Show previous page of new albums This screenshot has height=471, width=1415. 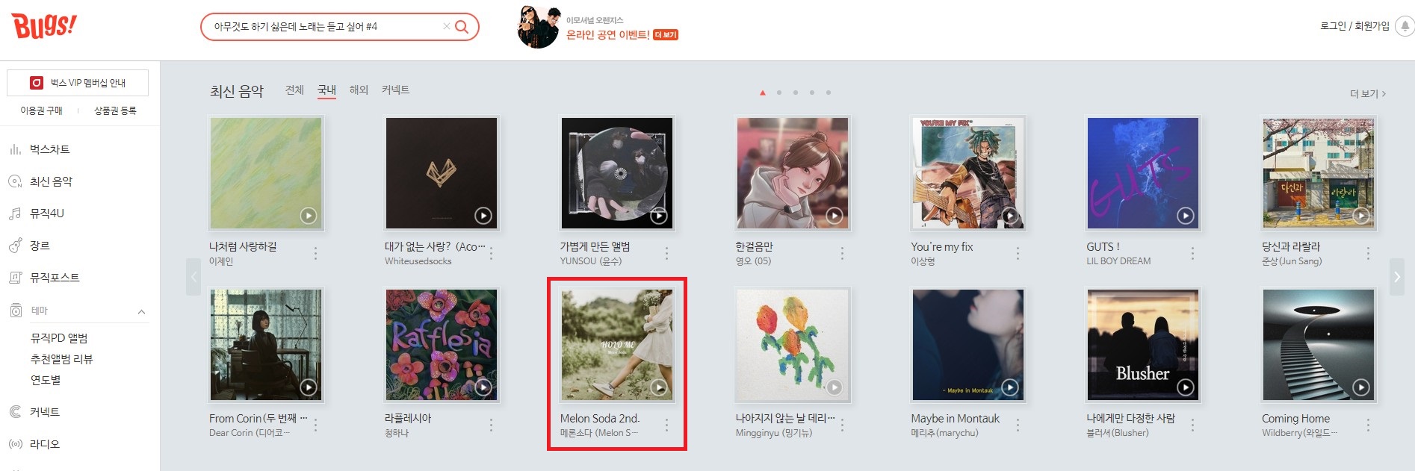coord(193,277)
